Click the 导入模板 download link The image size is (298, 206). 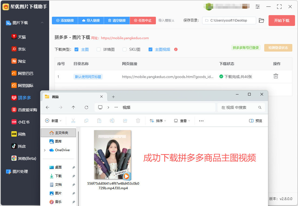(x=166, y=20)
